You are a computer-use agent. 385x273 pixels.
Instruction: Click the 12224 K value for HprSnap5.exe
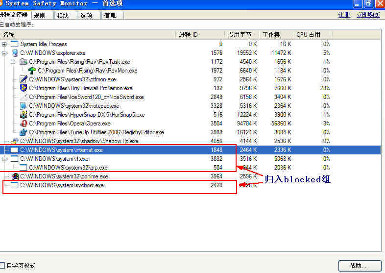coord(247,115)
